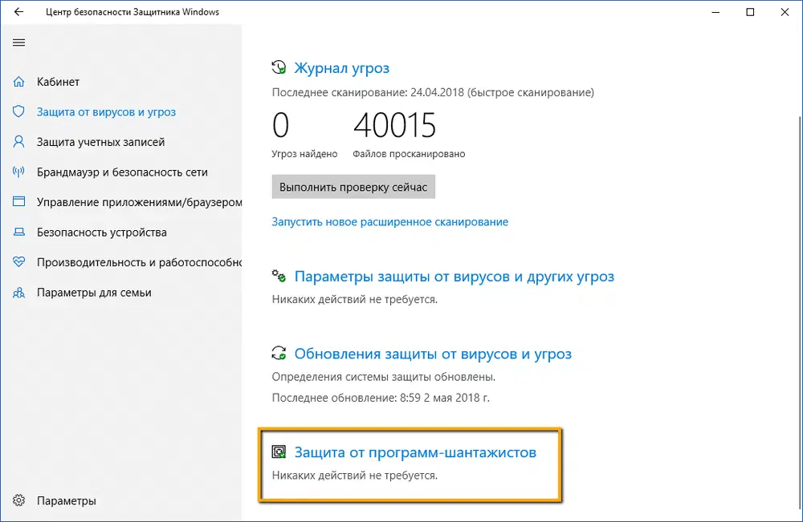Open family options via the sidebar icon

(x=18, y=292)
